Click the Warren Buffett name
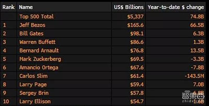The width and height of the screenshot is (209, 106). (37, 42)
